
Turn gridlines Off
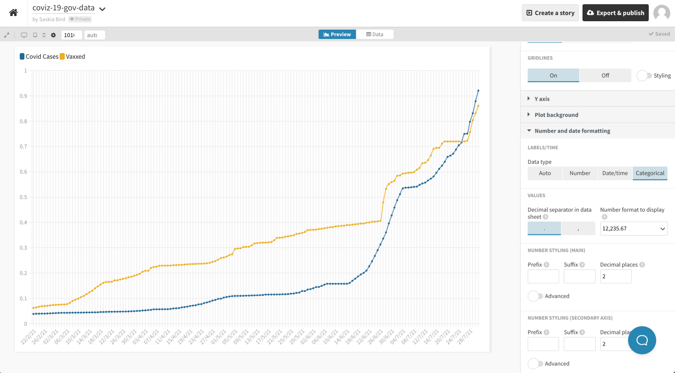(605, 76)
